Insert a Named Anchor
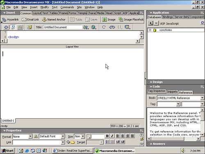Viewport: 205px width, 154px height. click(54, 20)
